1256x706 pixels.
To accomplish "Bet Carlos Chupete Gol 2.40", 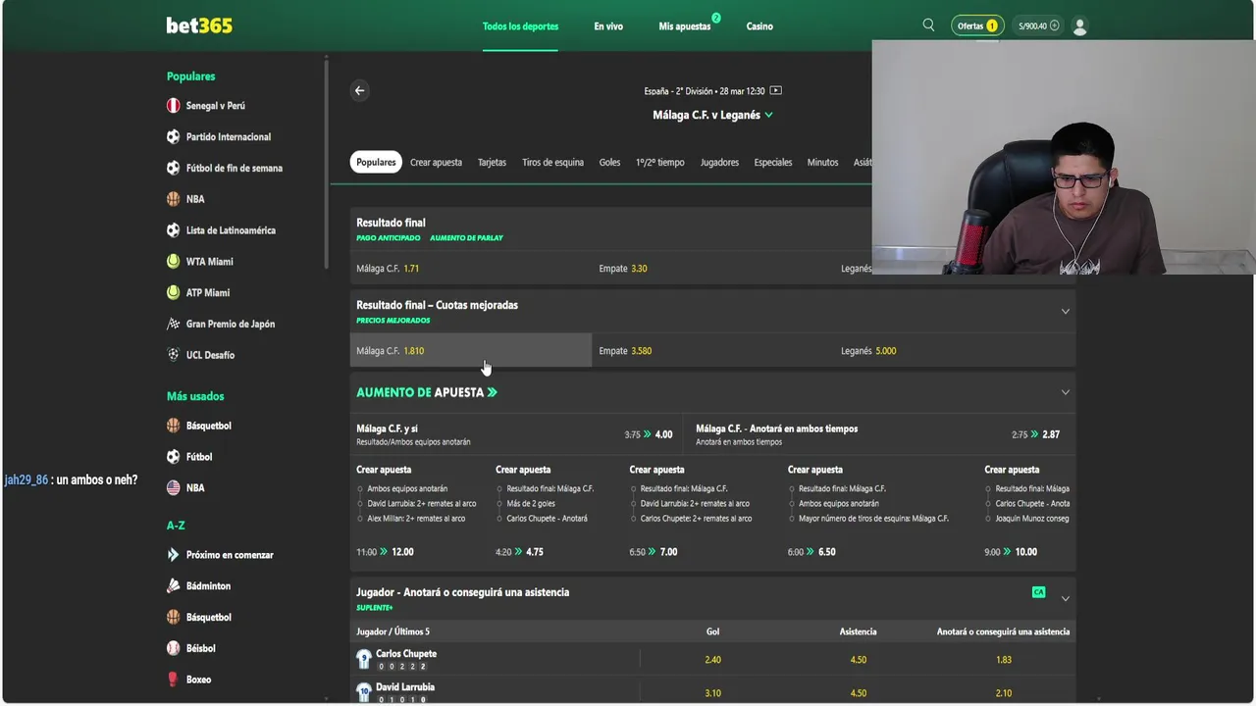I will (x=712, y=660).
